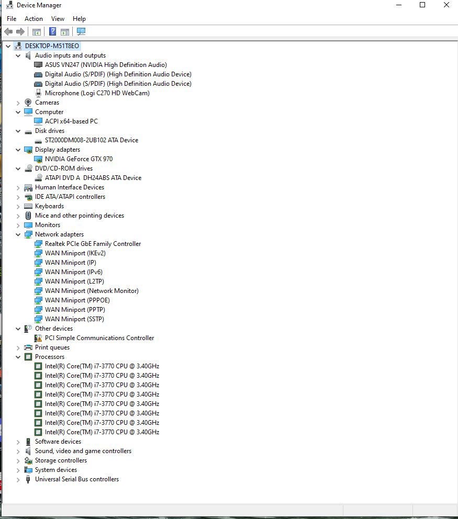Close the Device Manager window
Viewport: 458px width, 519px height.
pos(446,5)
